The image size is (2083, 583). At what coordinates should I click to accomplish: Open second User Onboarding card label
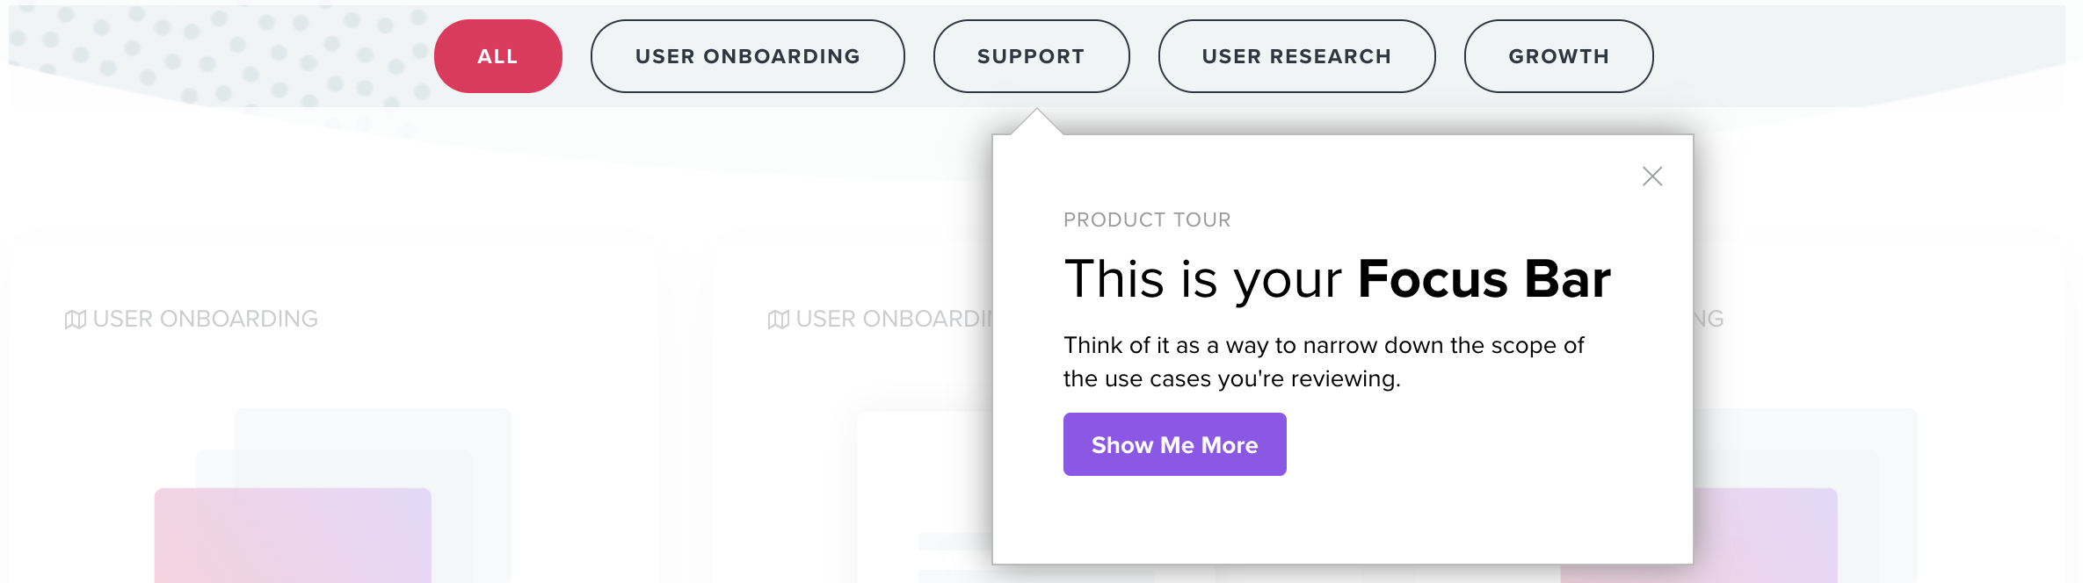click(x=894, y=319)
